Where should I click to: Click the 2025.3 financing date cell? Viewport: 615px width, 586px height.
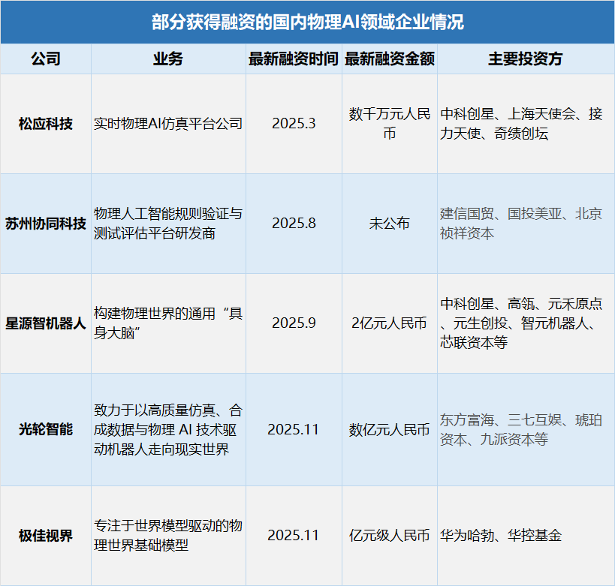293,124
